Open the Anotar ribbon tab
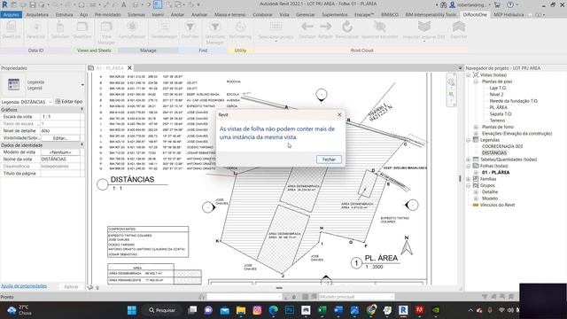Image resolution: width=567 pixels, height=319 pixels. click(177, 14)
